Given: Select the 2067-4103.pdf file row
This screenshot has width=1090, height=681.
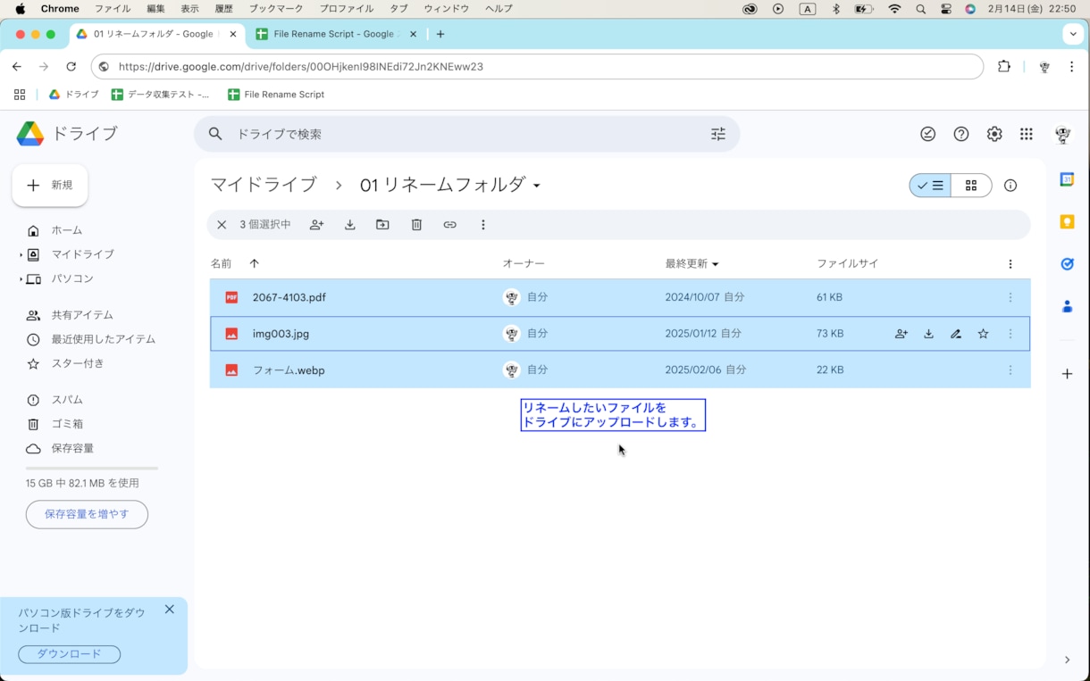Looking at the screenshot, I should 620,297.
